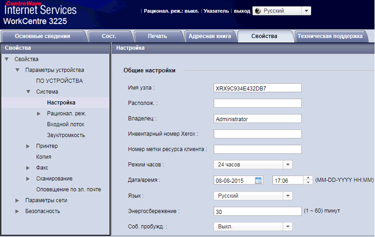Click the Принтер label in the tree
This screenshot has height=237, width=375.
pyautogui.click(x=47, y=146)
